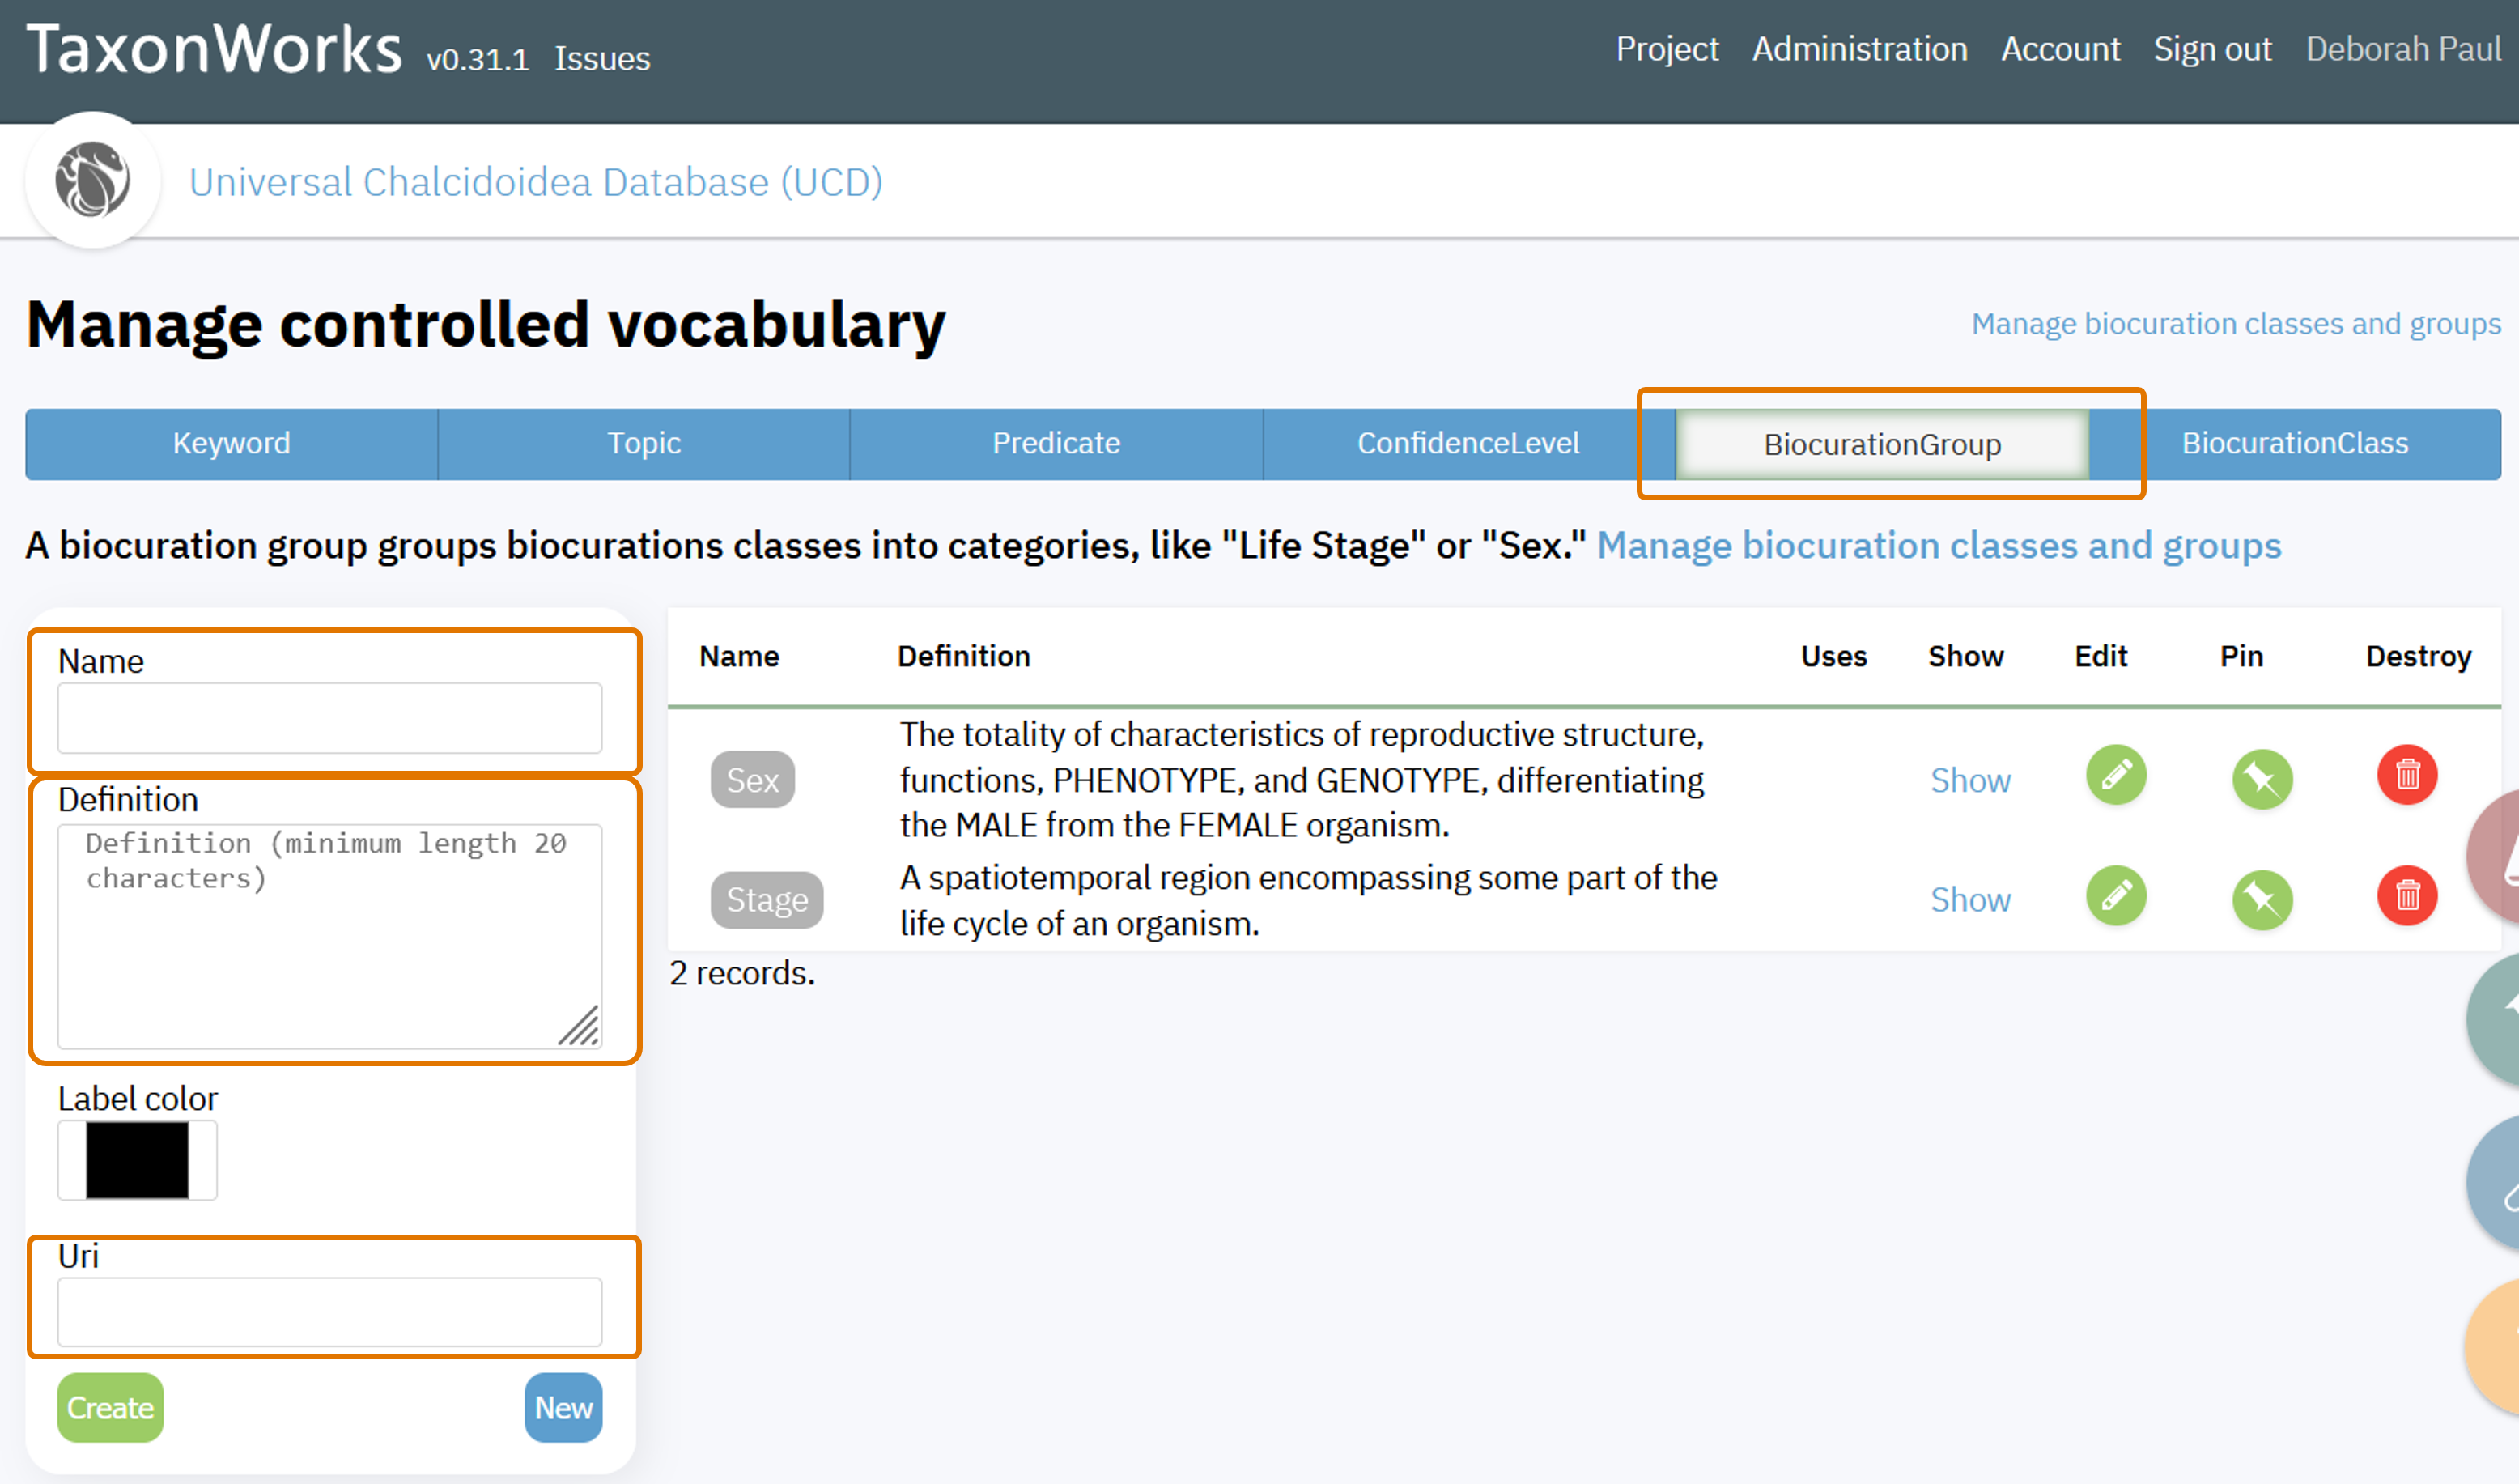Viewport: 2519px width, 1484px height.
Task: Open the Administration menu
Action: [x=1859, y=49]
